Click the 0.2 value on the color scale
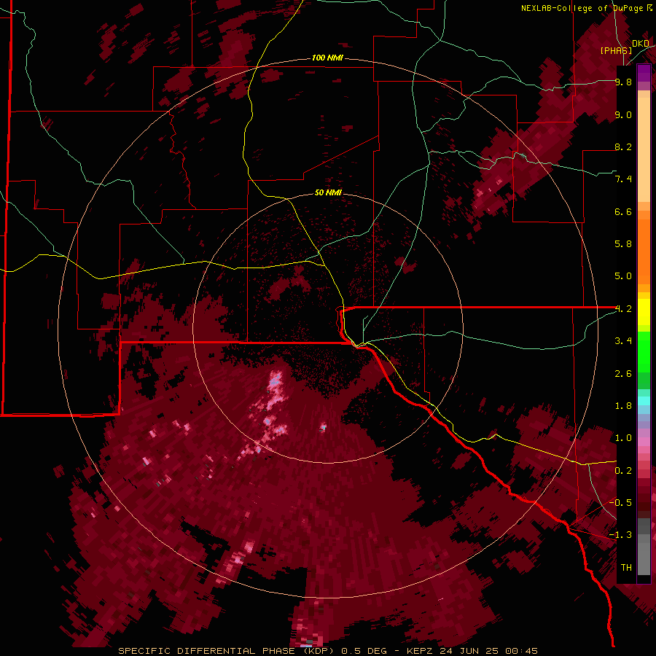 pyautogui.click(x=623, y=471)
